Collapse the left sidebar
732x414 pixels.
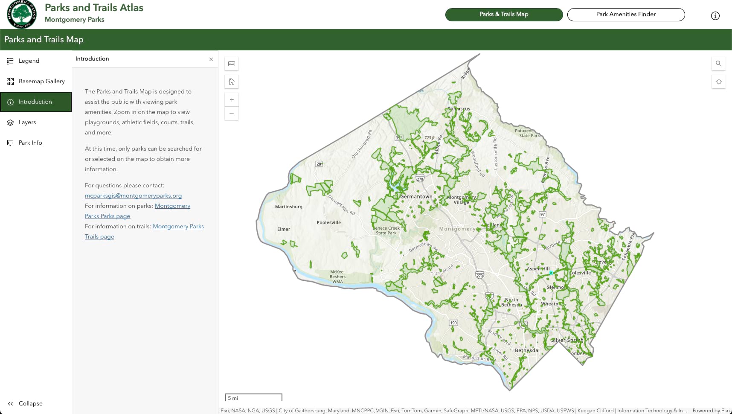tap(26, 403)
